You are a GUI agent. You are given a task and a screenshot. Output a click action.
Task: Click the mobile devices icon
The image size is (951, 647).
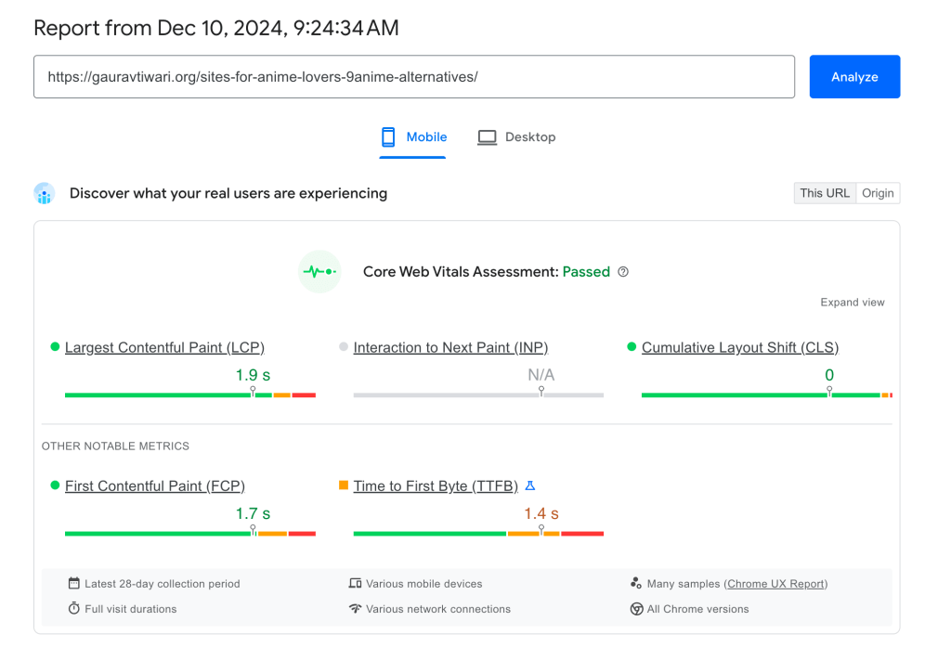[356, 583]
